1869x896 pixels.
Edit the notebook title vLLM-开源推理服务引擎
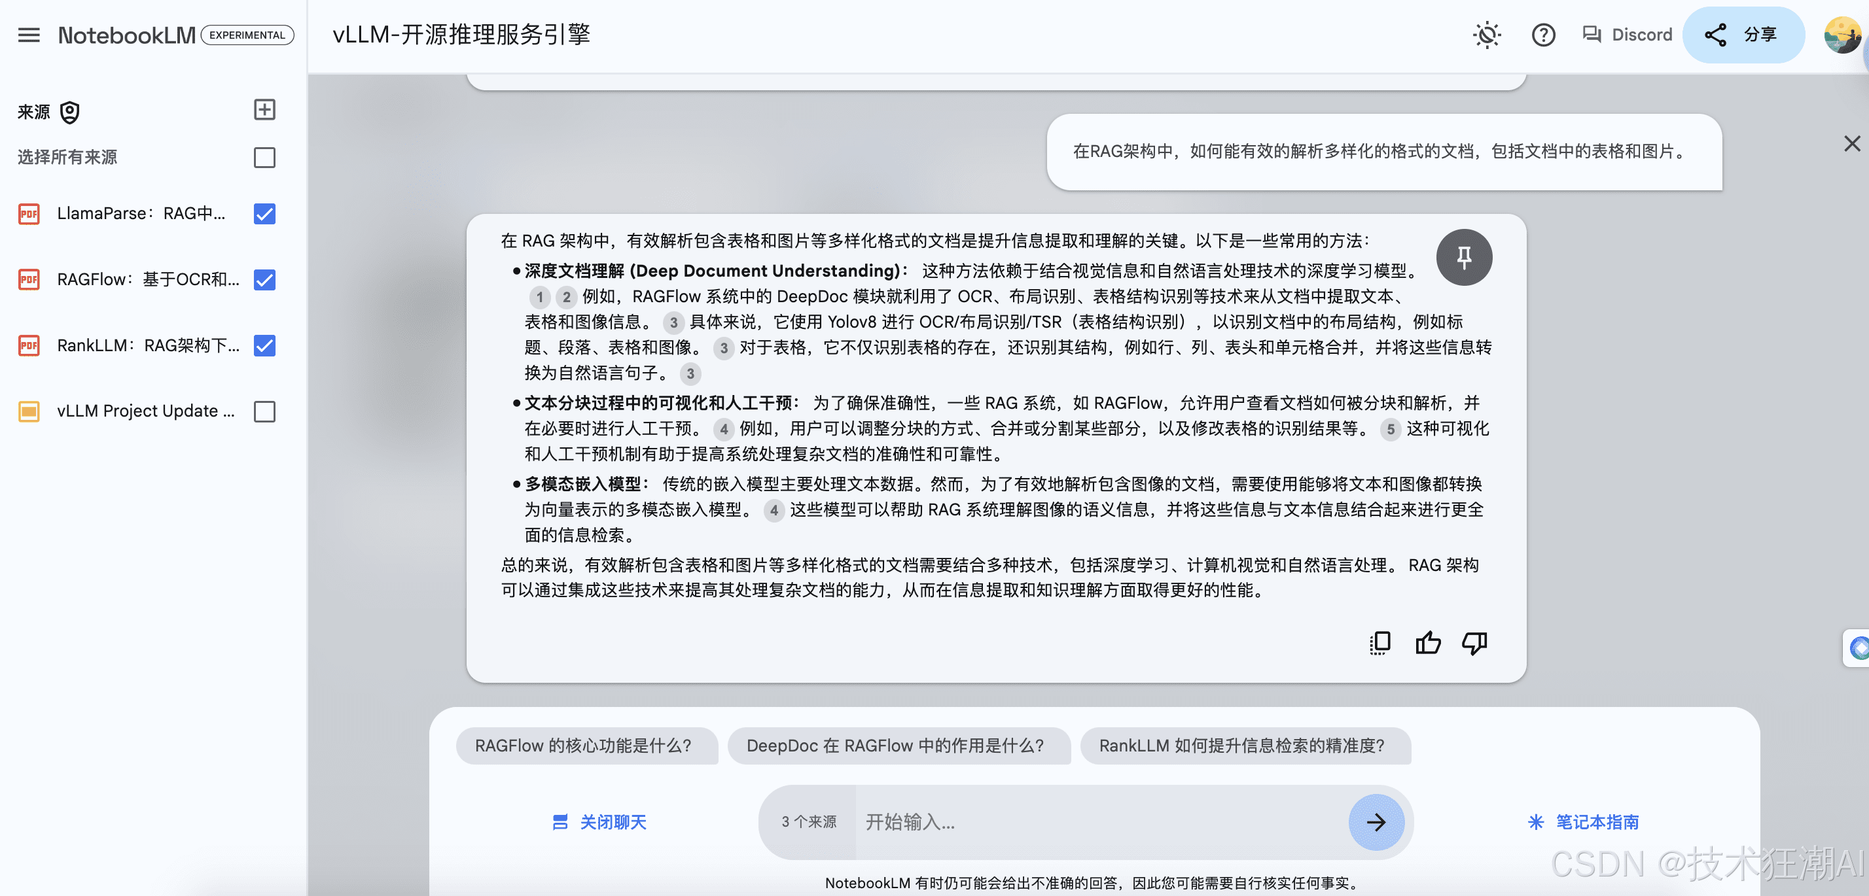(461, 35)
